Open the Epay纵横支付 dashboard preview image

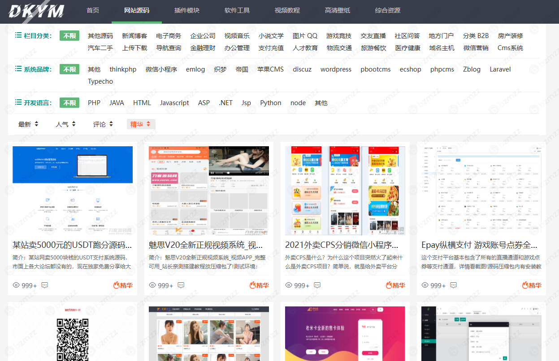point(481,191)
